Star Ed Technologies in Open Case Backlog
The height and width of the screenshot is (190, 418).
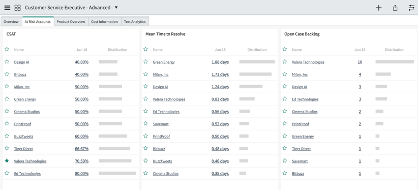[285, 99]
